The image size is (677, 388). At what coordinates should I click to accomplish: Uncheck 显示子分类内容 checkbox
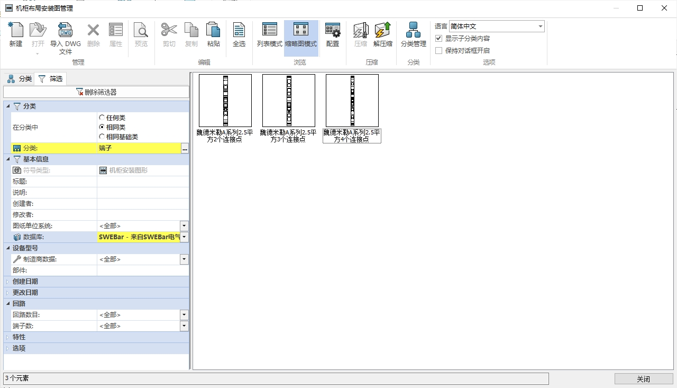click(x=438, y=39)
